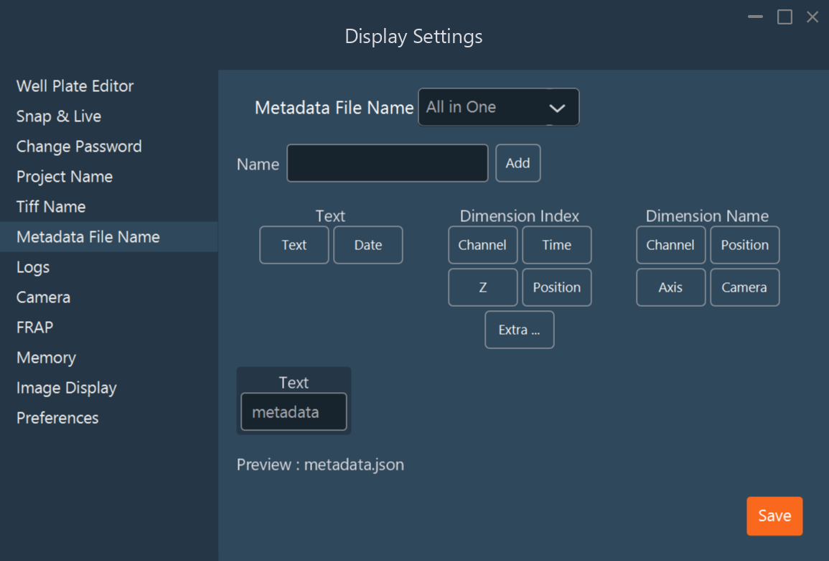
Task: Go to the Camera settings section
Action: (43, 297)
